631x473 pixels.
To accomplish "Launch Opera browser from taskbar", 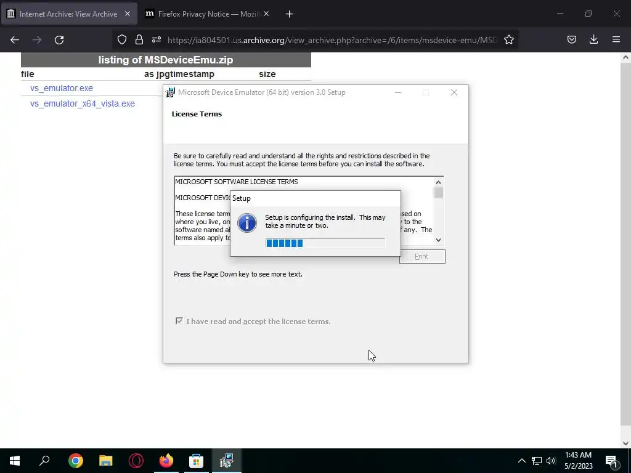I will pyautogui.click(x=136, y=461).
